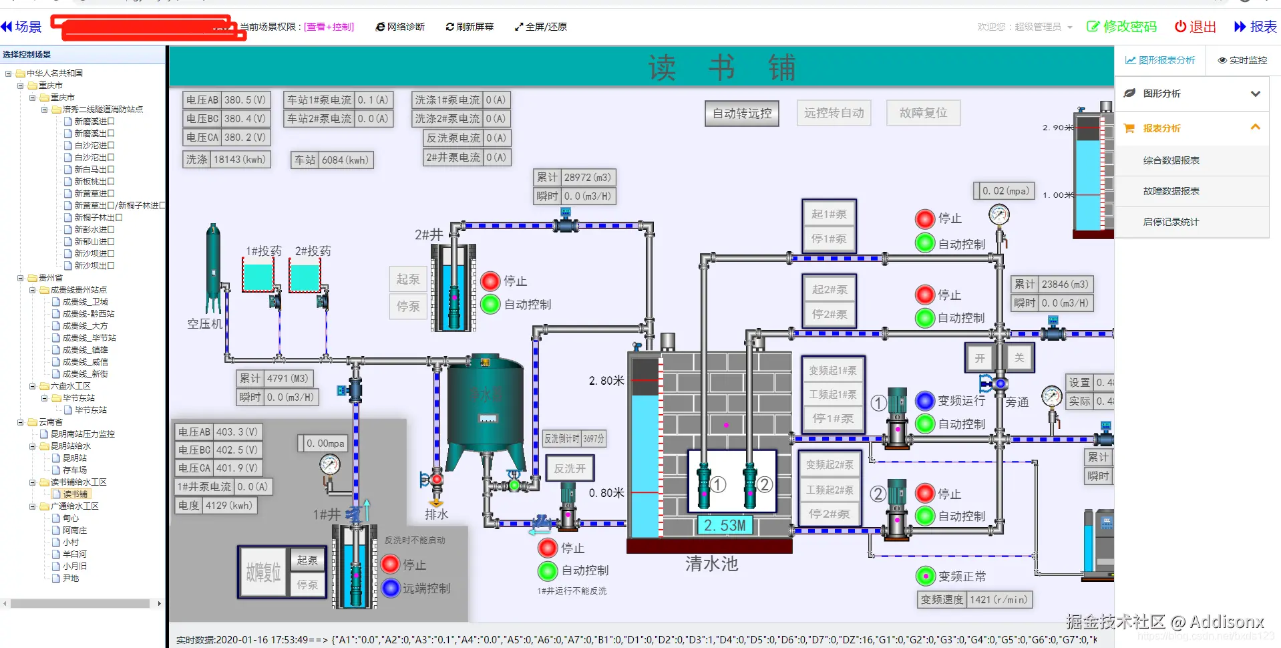This screenshot has width=1281, height=648.
Task: Click pressure gauge below 0.02 mpa
Action: coord(999,215)
